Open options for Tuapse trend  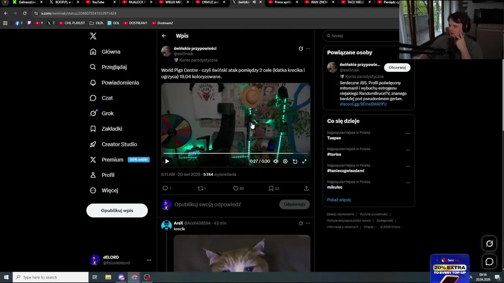click(408, 134)
